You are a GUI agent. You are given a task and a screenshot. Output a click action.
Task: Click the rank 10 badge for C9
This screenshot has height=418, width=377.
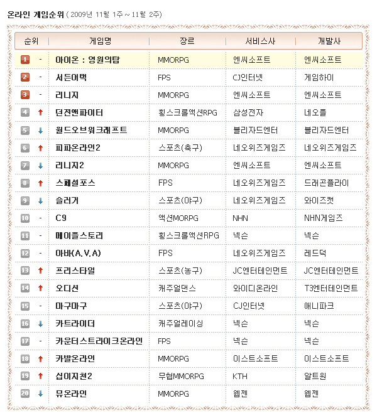click(25, 218)
